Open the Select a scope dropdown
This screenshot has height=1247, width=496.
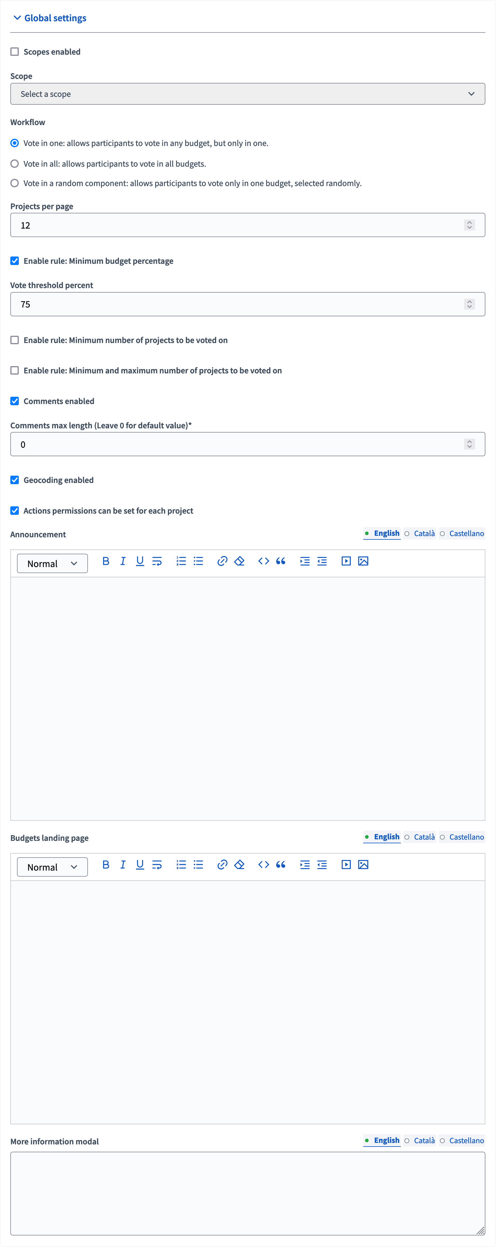247,94
